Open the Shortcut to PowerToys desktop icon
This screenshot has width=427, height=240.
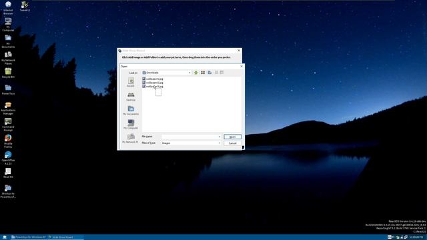tap(8, 191)
